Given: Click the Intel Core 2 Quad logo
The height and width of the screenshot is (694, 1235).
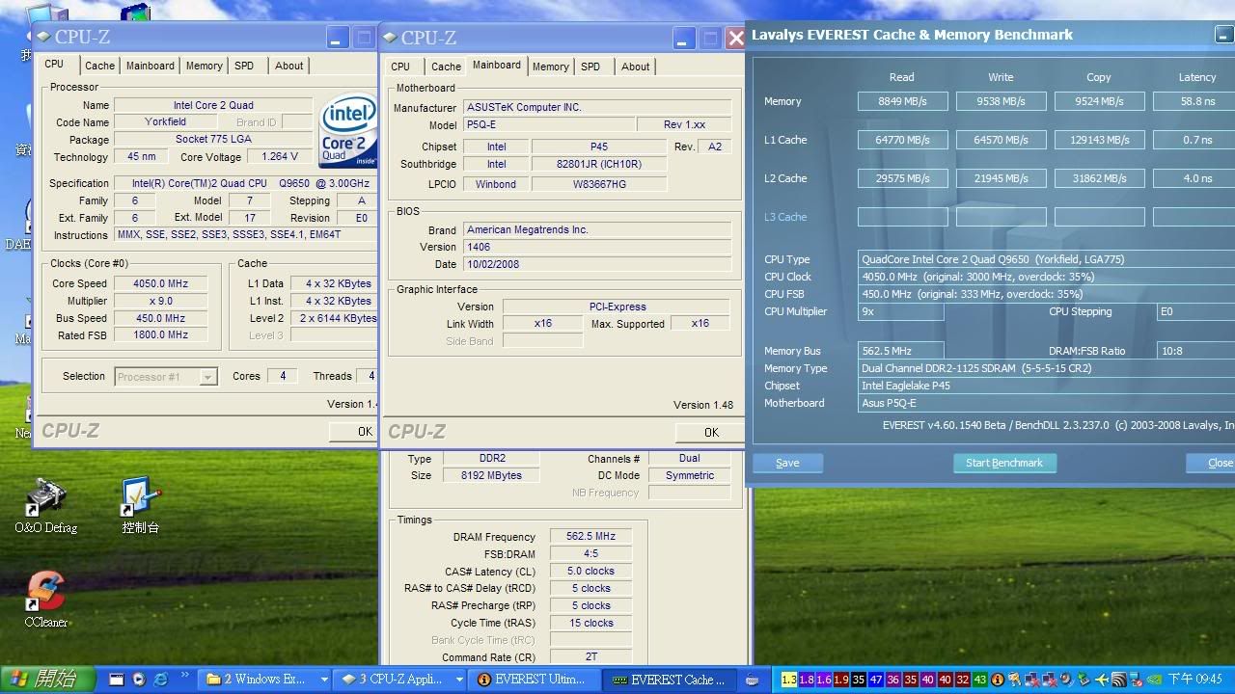Looking at the screenshot, I should pyautogui.click(x=348, y=130).
